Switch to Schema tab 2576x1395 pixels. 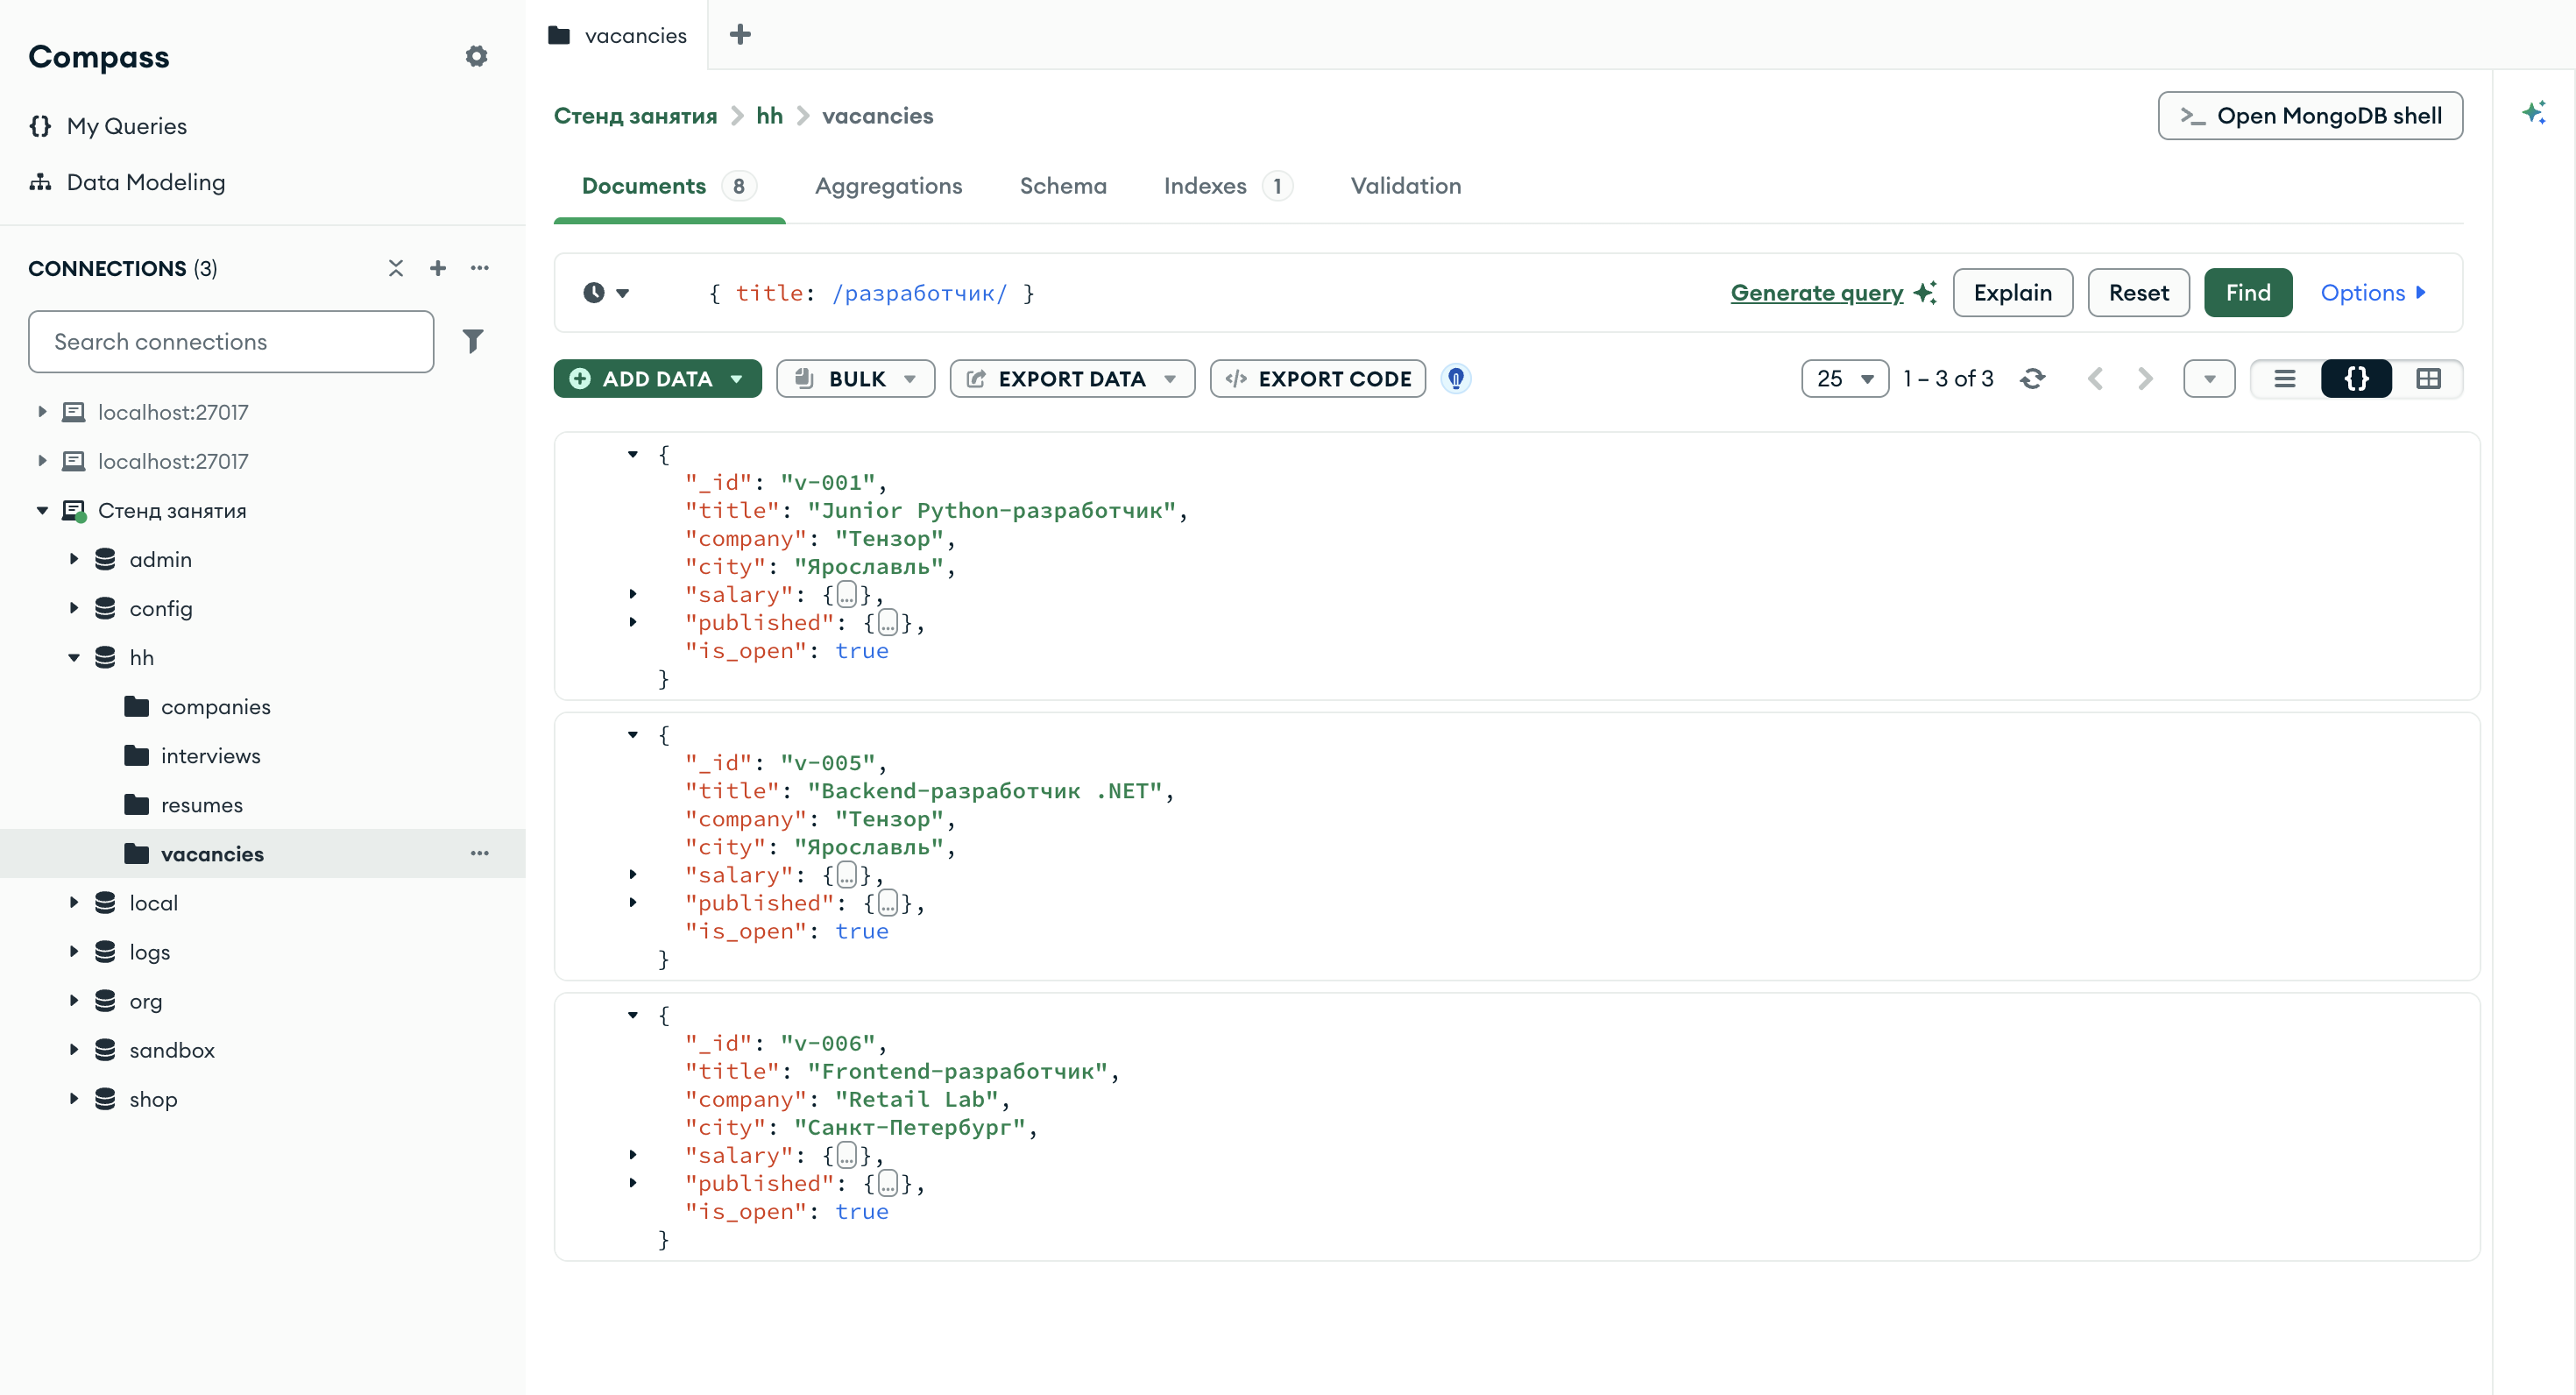[x=1063, y=186]
